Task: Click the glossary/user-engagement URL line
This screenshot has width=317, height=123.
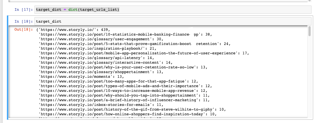Action: click(101, 39)
